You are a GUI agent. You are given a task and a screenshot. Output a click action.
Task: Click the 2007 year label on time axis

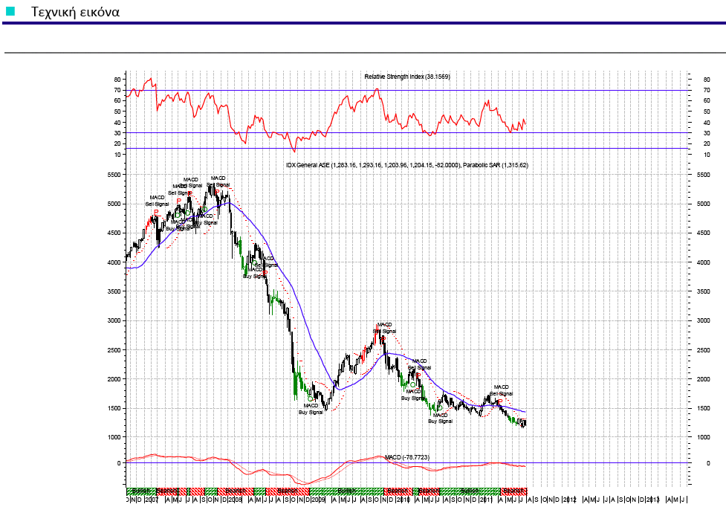click(x=152, y=500)
